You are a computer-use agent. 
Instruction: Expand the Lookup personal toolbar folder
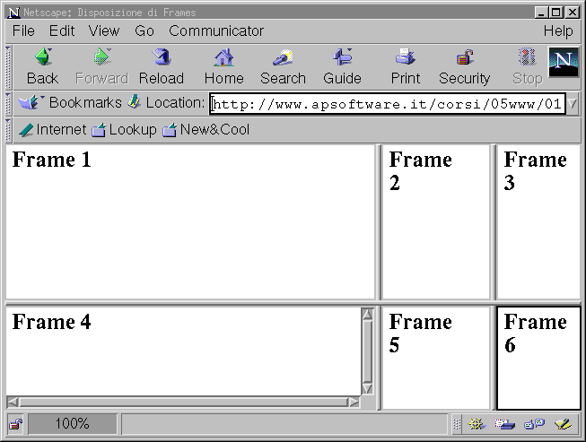click(124, 130)
